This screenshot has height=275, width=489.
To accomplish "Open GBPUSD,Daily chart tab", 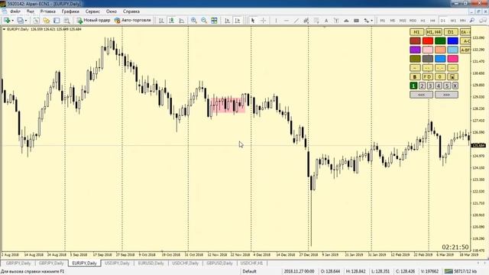I will [x=219, y=263].
